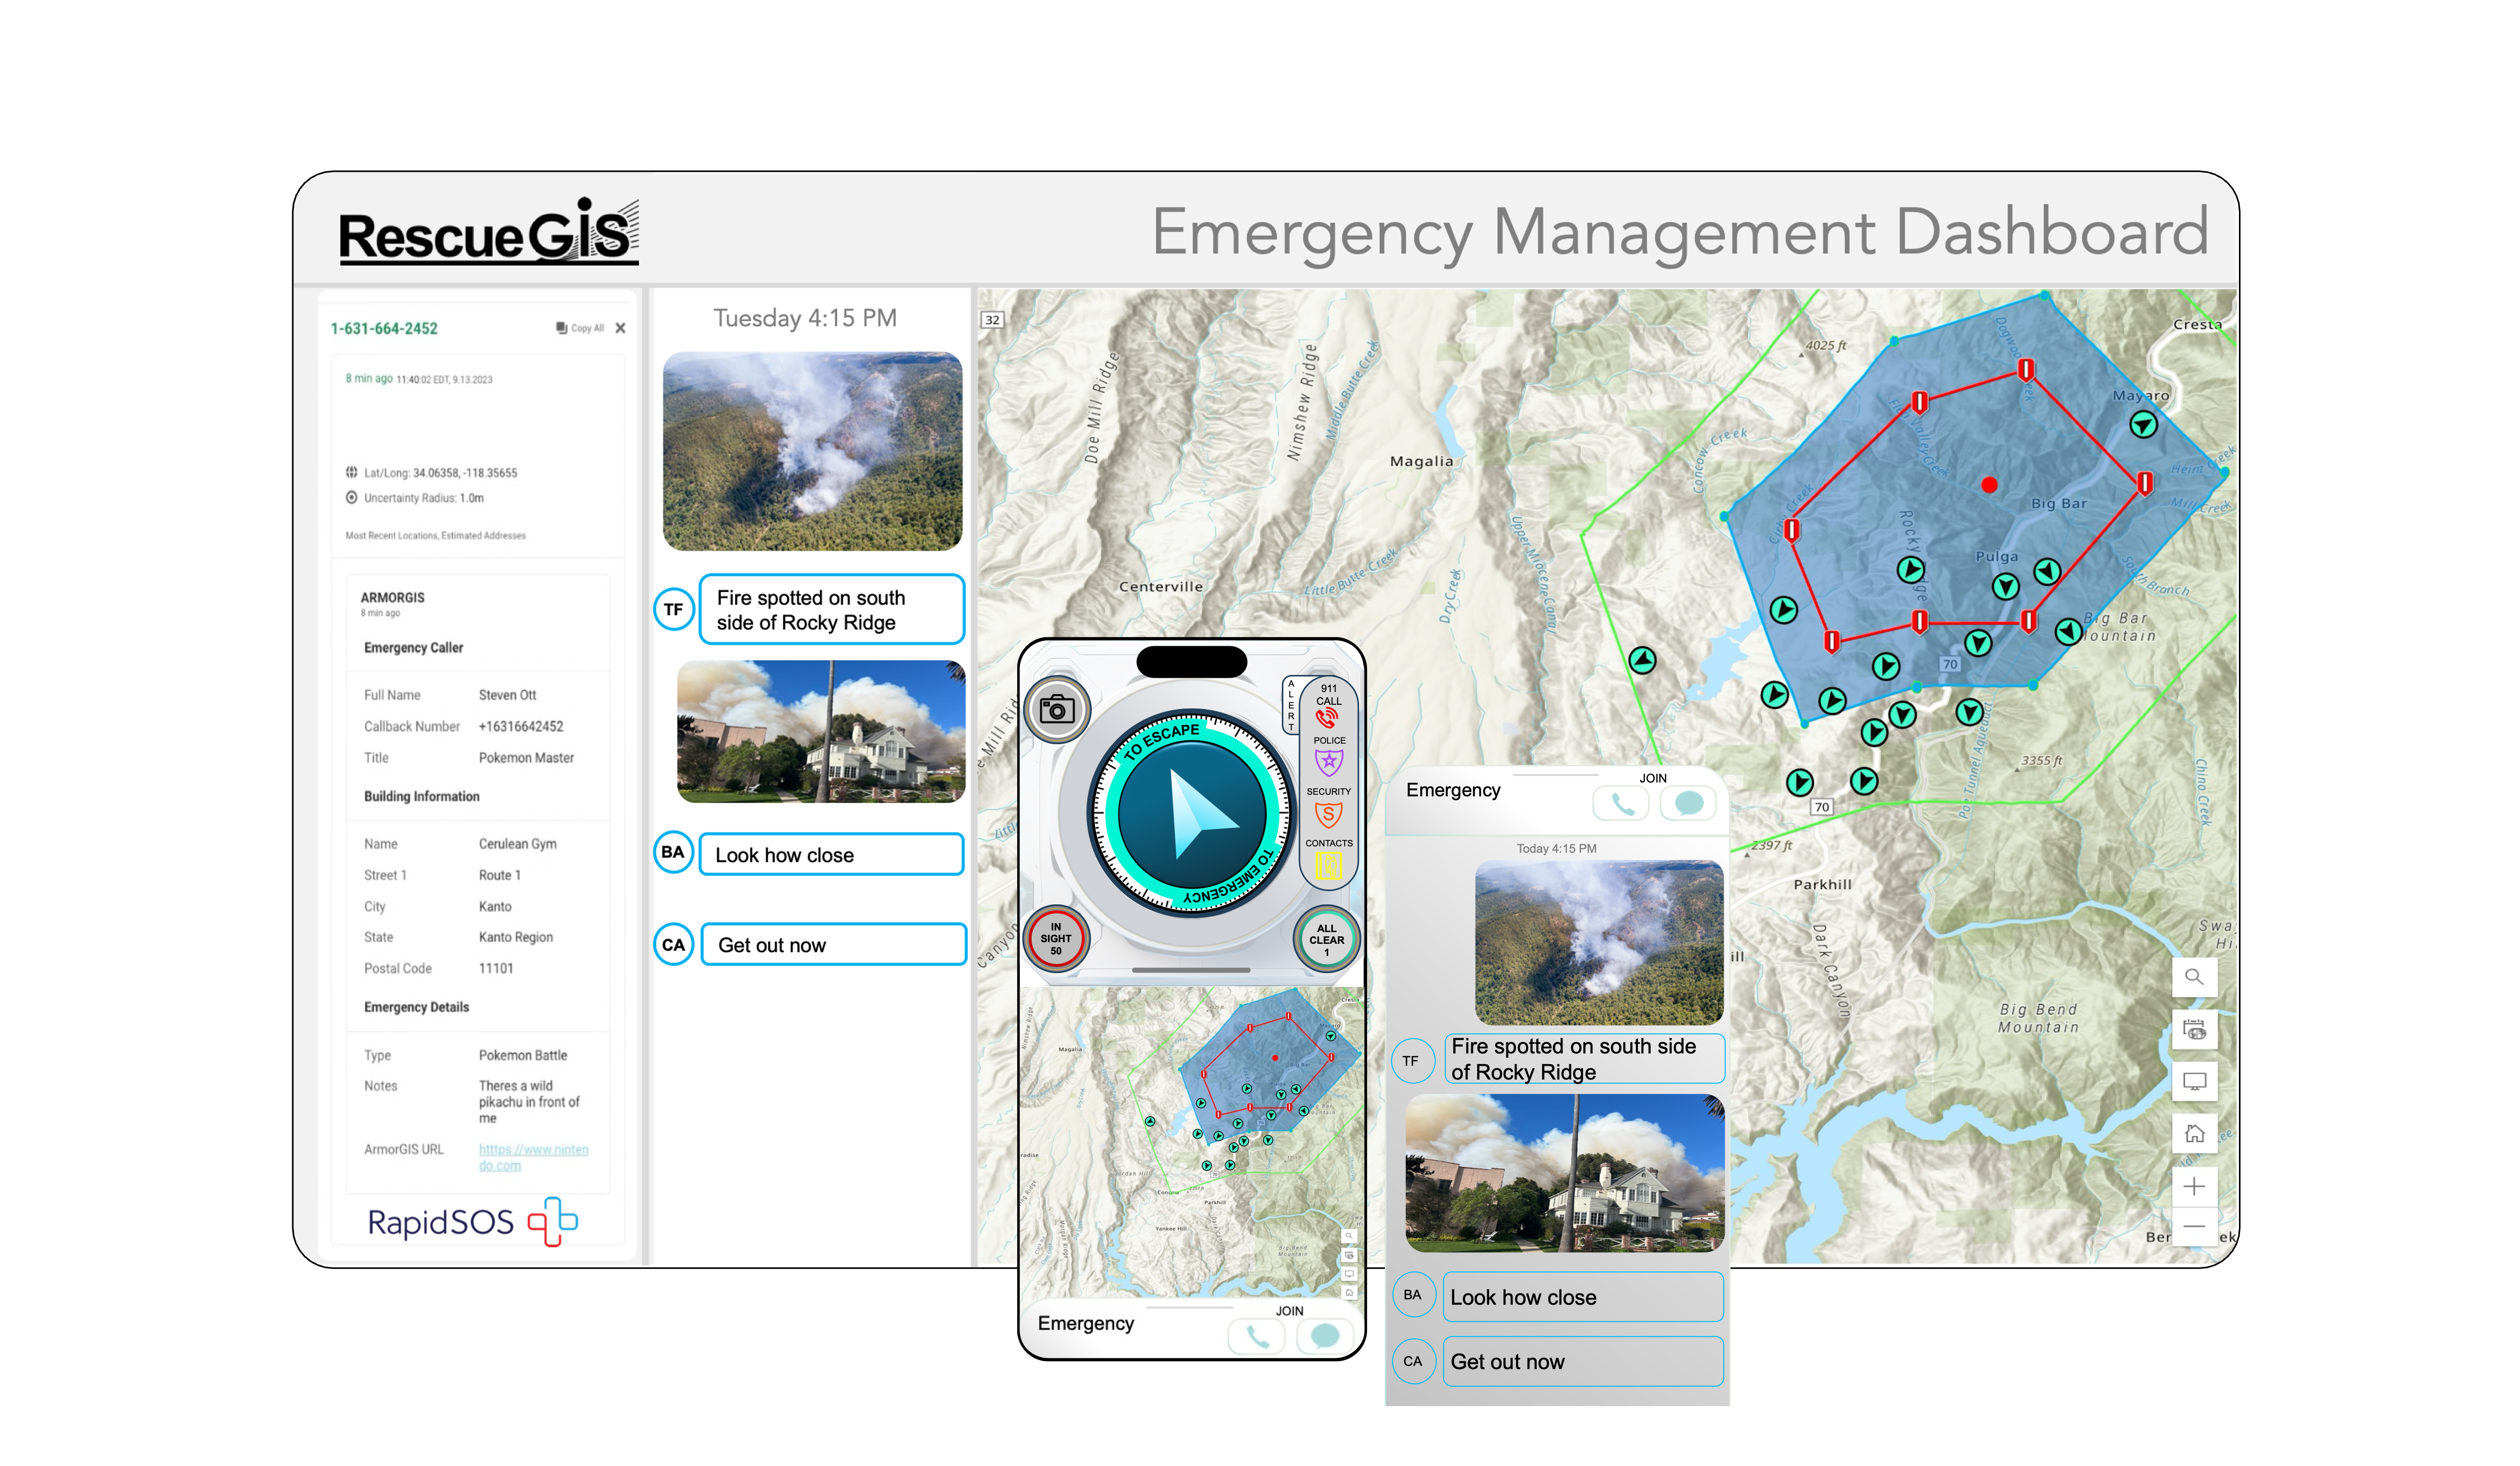This screenshot has width=2520, height=1466.
Task: Tap the chat bubble icon in phone's bottom bar
Action: 1324,1336
